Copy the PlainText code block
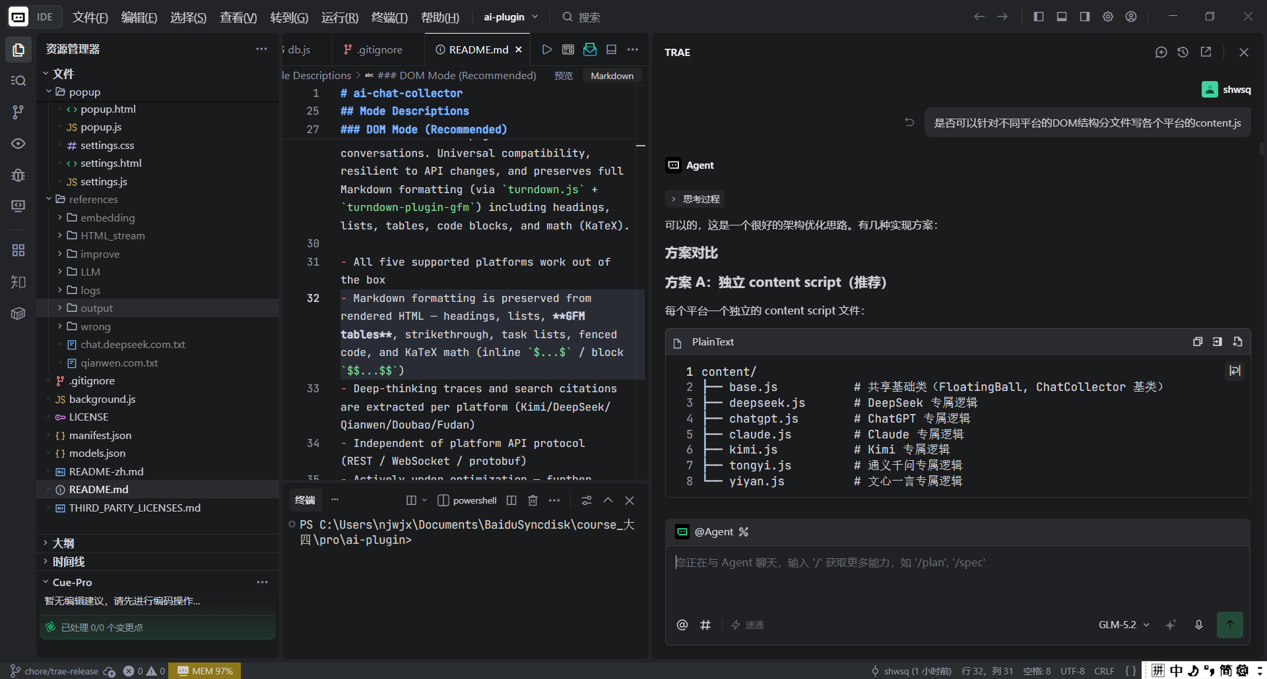The image size is (1267, 679). point(1198,341)
